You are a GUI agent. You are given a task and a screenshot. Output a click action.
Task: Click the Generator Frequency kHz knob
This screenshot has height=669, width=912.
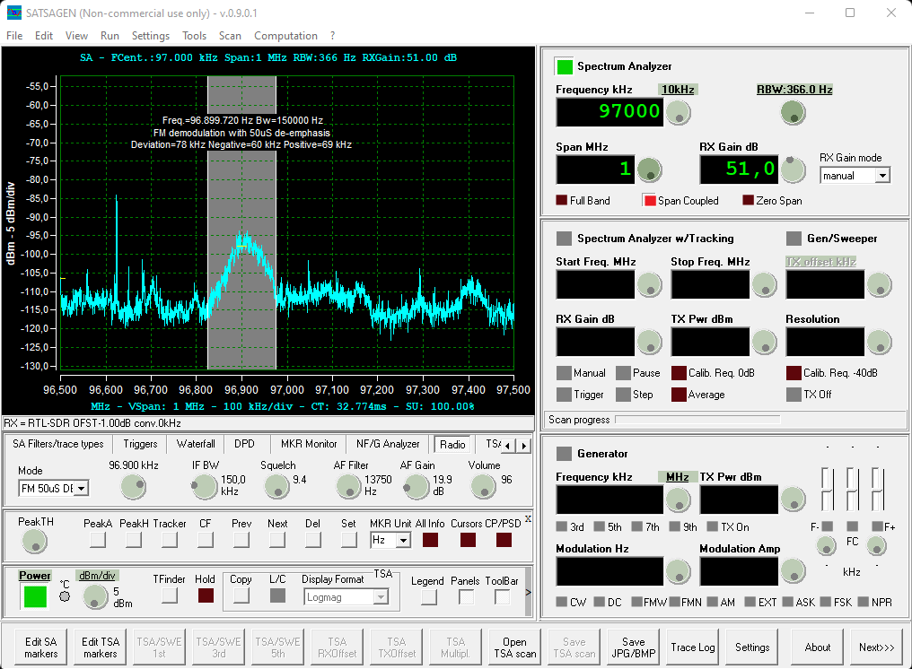tap(678, 500)
